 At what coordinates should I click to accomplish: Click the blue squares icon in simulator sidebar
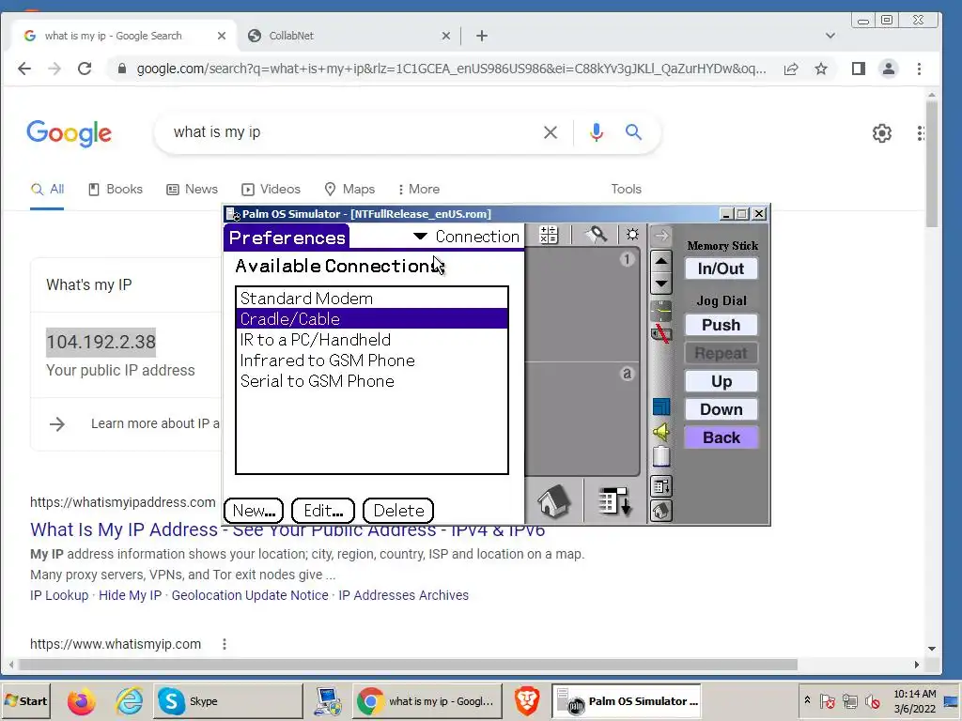[x=661, y=407]
